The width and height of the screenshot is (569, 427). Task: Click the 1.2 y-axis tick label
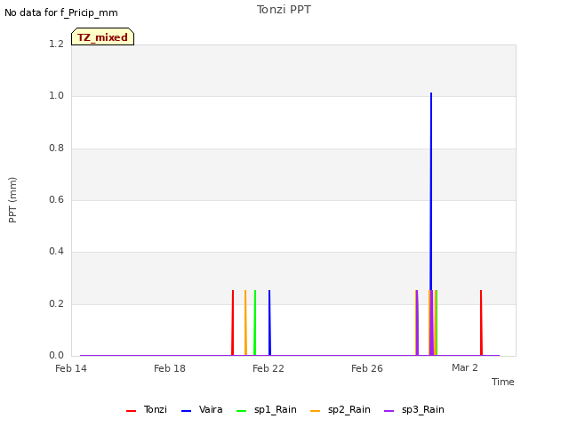56,44
